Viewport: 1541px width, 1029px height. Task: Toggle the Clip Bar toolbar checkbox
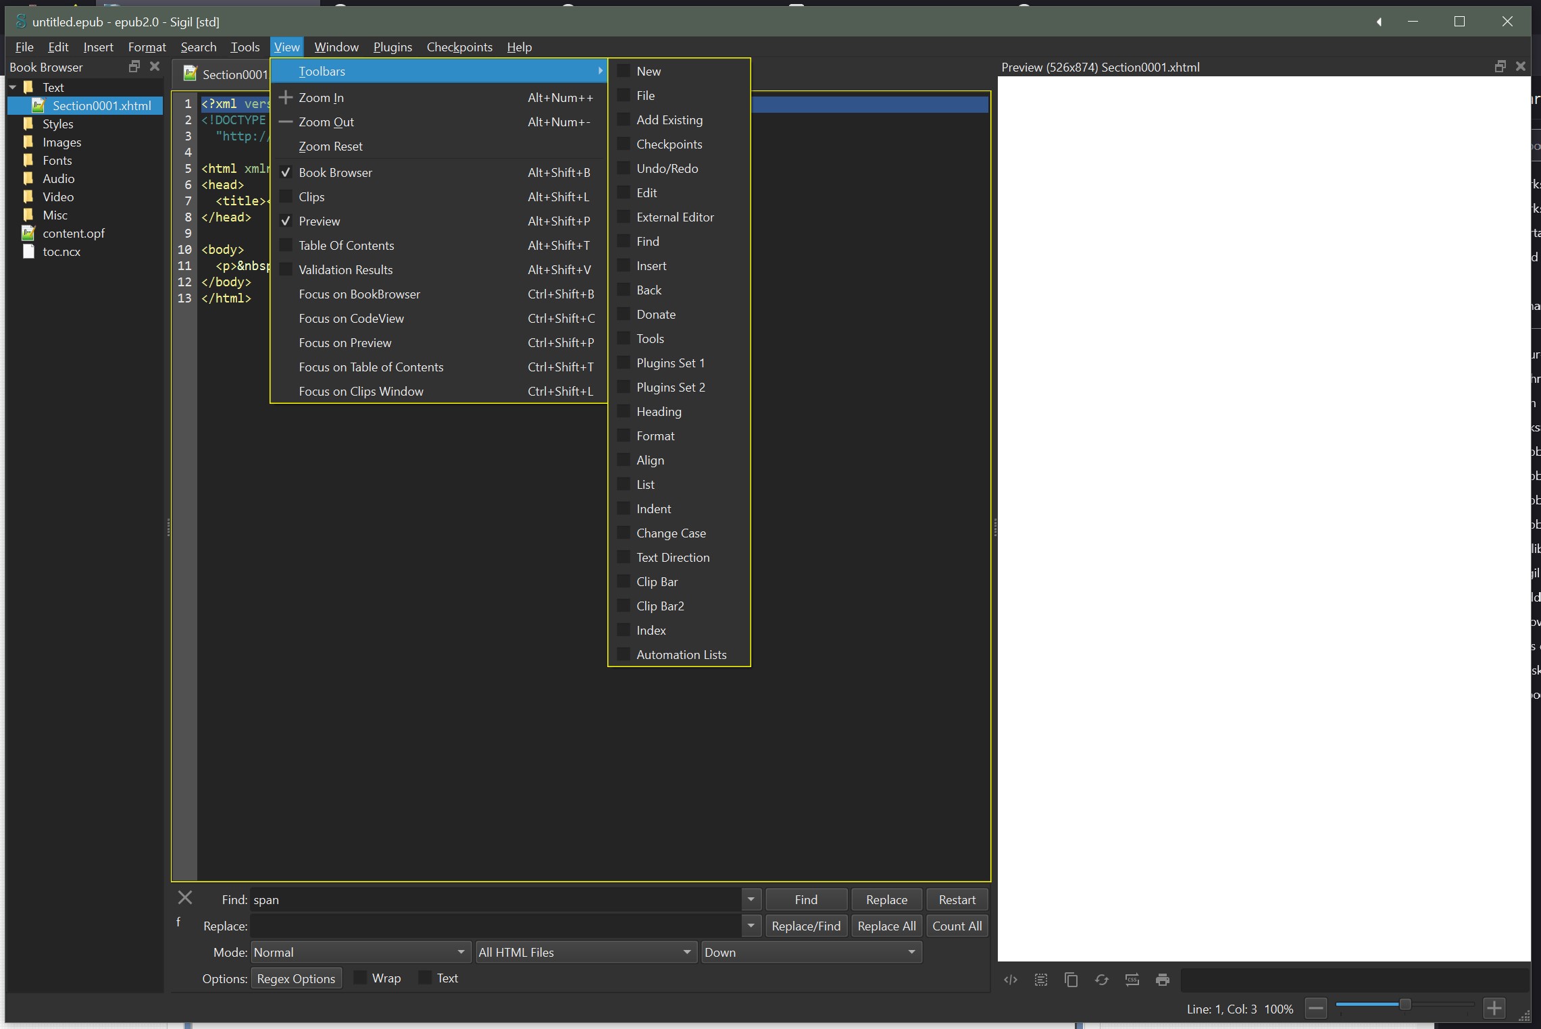pos(624,581)
